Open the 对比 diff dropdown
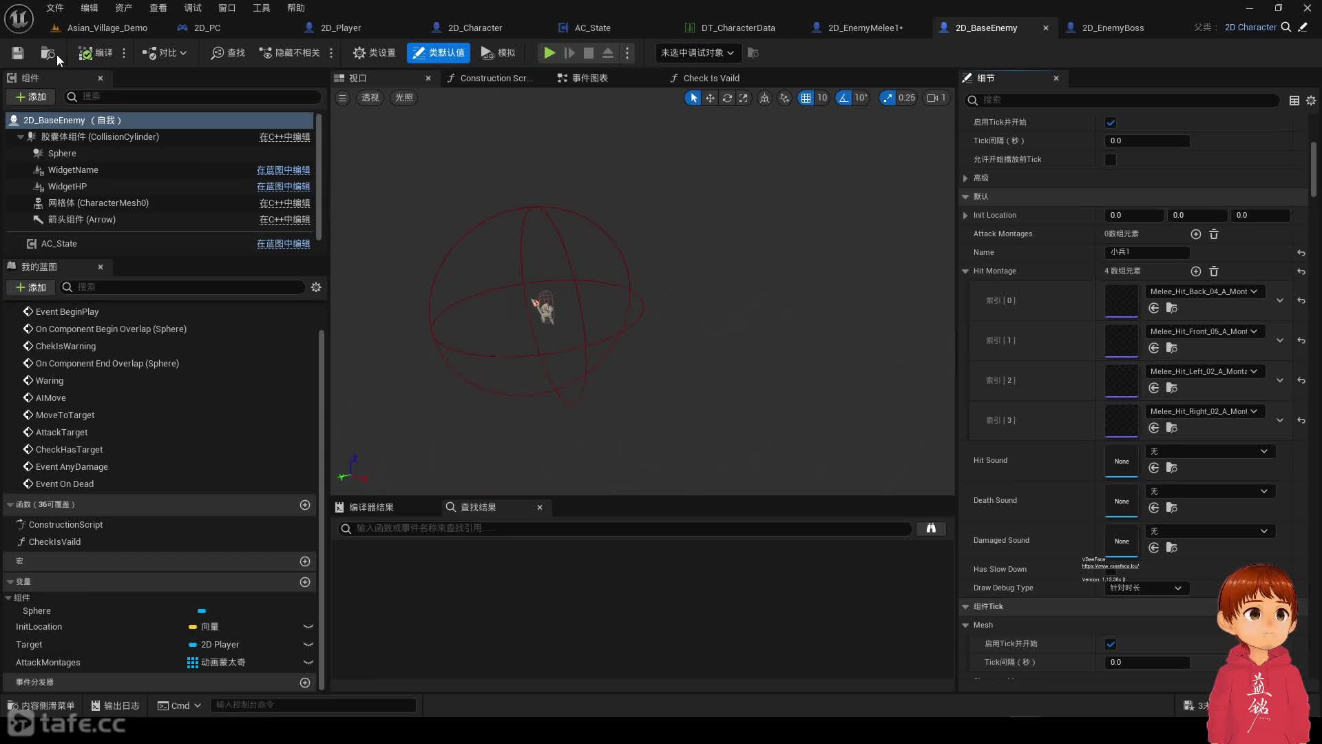1322x744 pixels. pos(164,53)
